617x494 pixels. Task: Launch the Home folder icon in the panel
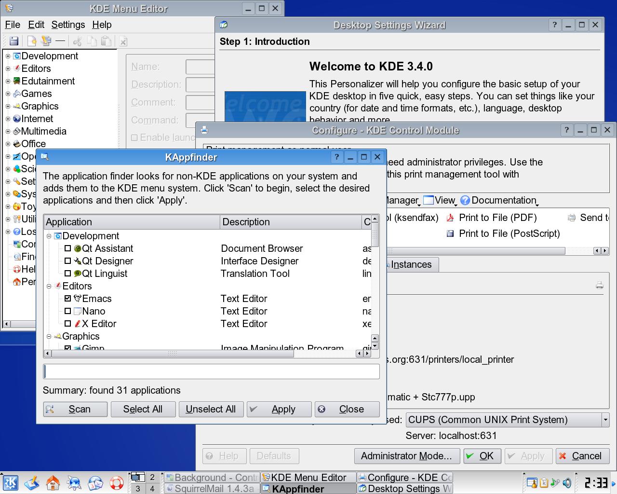53,482
